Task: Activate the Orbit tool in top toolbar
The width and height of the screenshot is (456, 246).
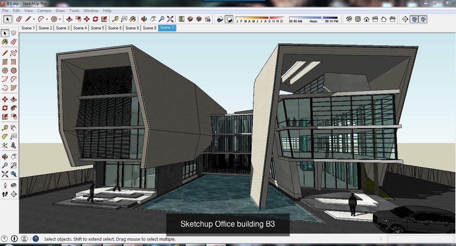Action: pos(144,19)
